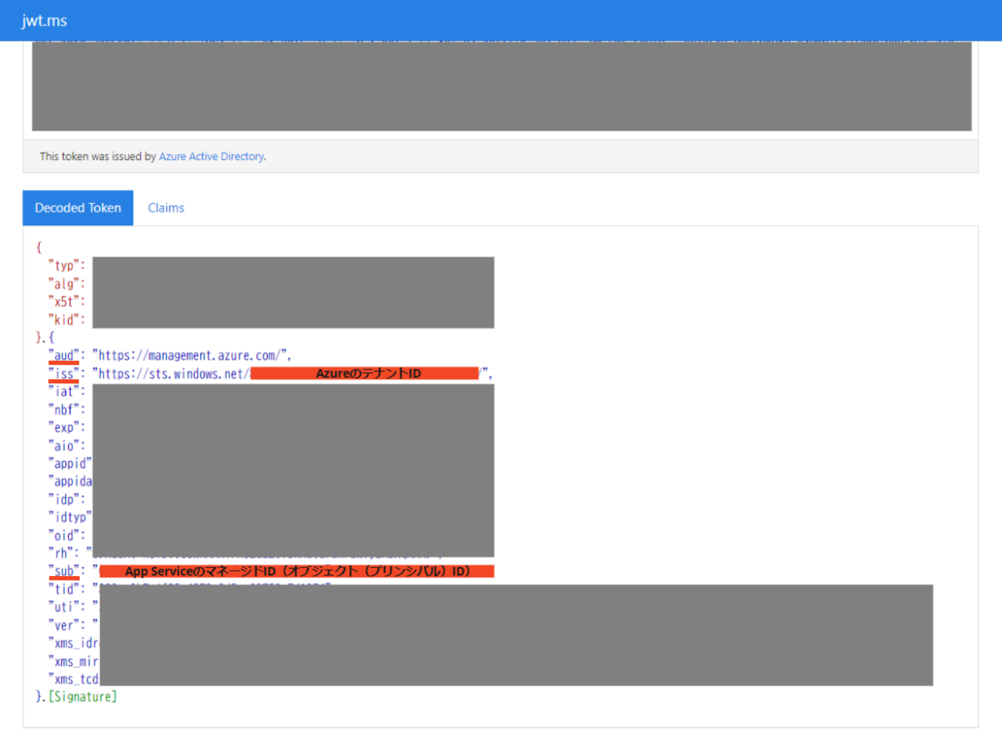
Task: Click the "aio" claim key
Action: (64, 446)
